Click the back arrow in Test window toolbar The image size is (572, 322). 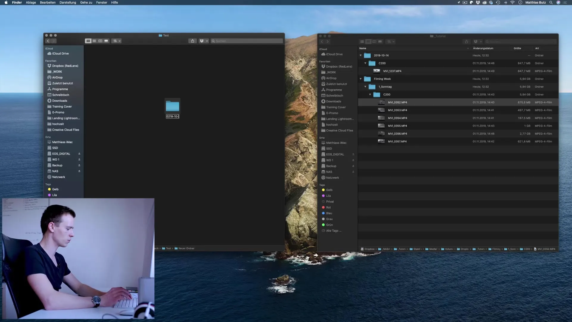48,41
